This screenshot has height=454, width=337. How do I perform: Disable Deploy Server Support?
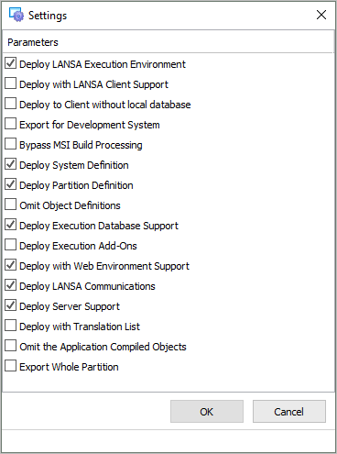11,305
